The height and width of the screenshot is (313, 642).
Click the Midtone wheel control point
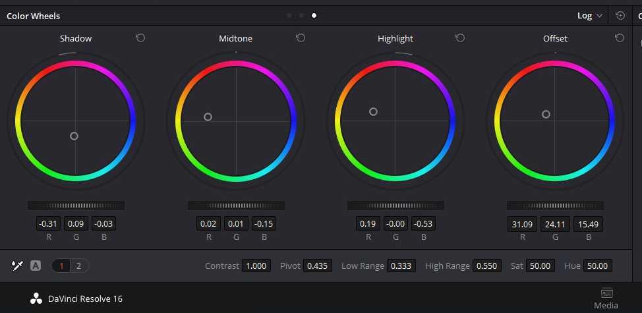208,117
